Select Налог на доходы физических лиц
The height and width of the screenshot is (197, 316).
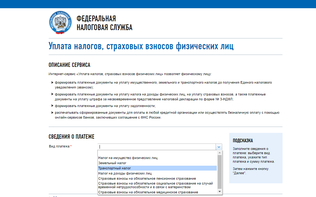point(157,173)
